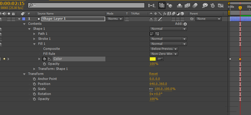Open the Fill 1 Normal blend dropdown

point(168,44)
